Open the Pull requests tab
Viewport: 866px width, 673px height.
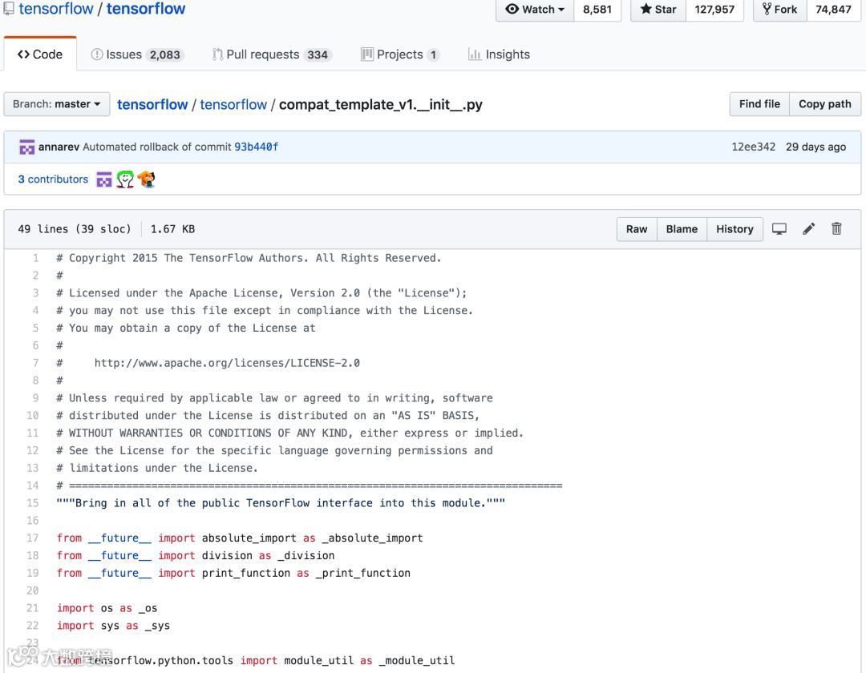(271, 54)
